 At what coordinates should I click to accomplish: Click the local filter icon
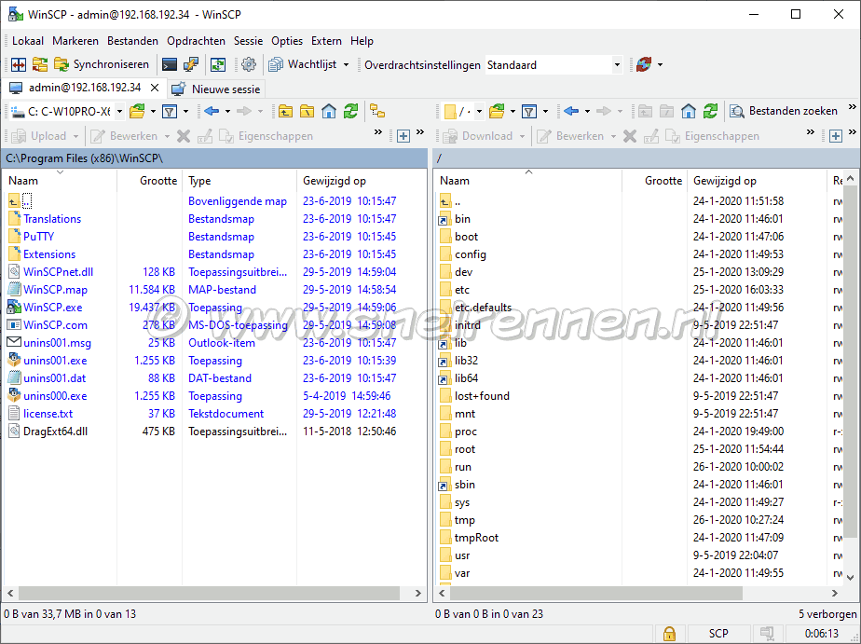[x=170, y=112]
